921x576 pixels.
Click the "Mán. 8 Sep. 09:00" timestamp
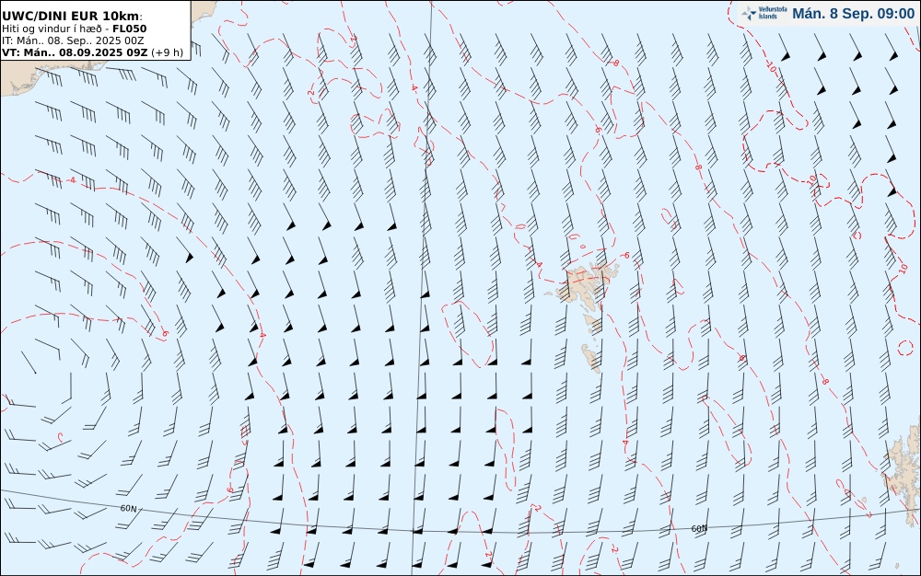pos(854,14)
